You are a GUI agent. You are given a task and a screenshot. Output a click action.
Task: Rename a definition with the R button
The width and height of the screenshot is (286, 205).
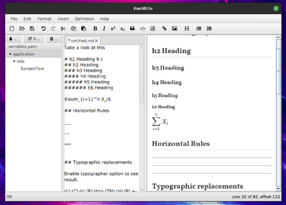(33, 38)
